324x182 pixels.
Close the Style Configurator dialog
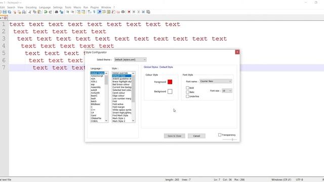[237, 52]
